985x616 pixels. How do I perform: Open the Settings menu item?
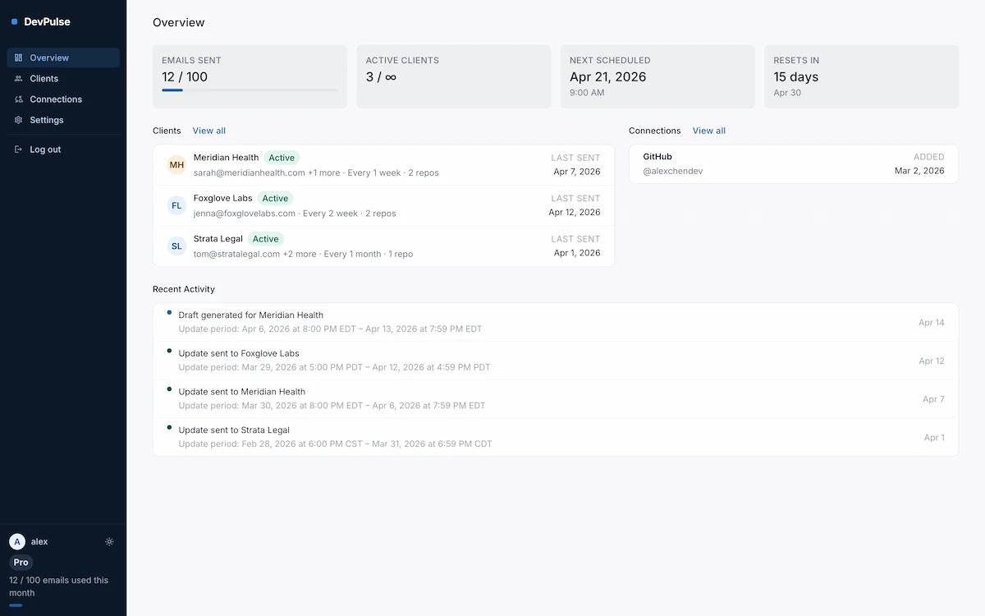47,120
